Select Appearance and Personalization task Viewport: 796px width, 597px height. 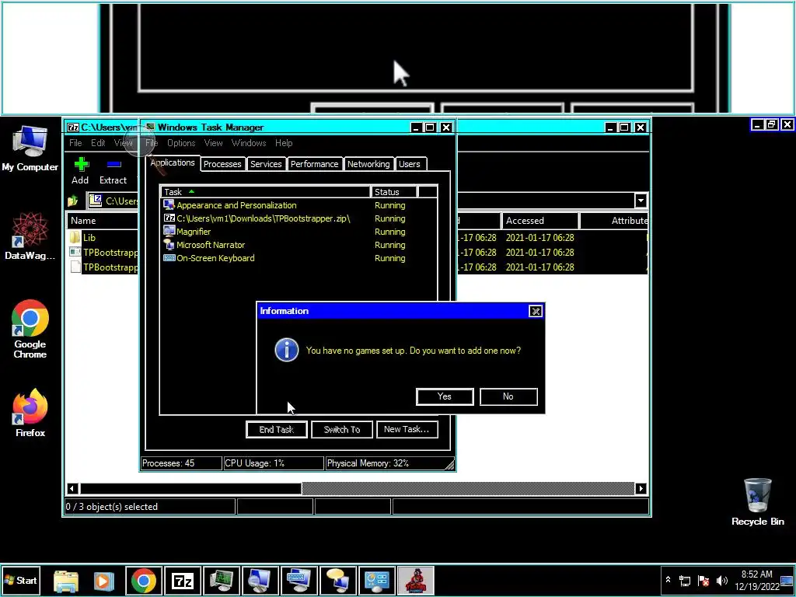pyautogui.click(x=298, y=205)
